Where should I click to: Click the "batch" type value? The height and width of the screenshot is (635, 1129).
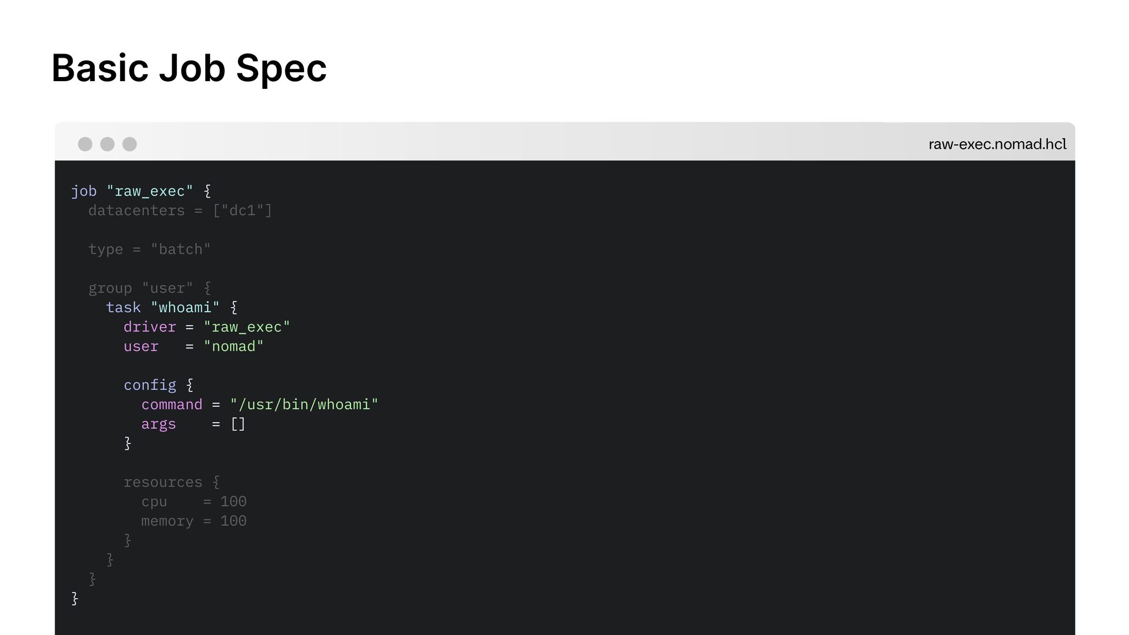(180, 249)
